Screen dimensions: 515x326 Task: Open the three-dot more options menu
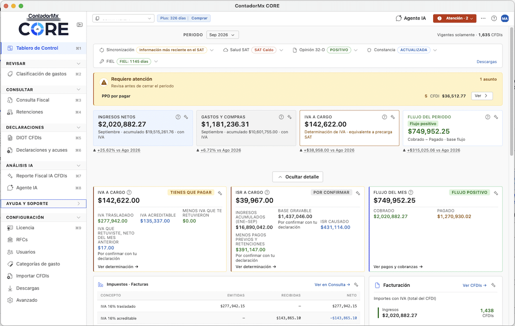pyautogui.click(x=483, y=18)
